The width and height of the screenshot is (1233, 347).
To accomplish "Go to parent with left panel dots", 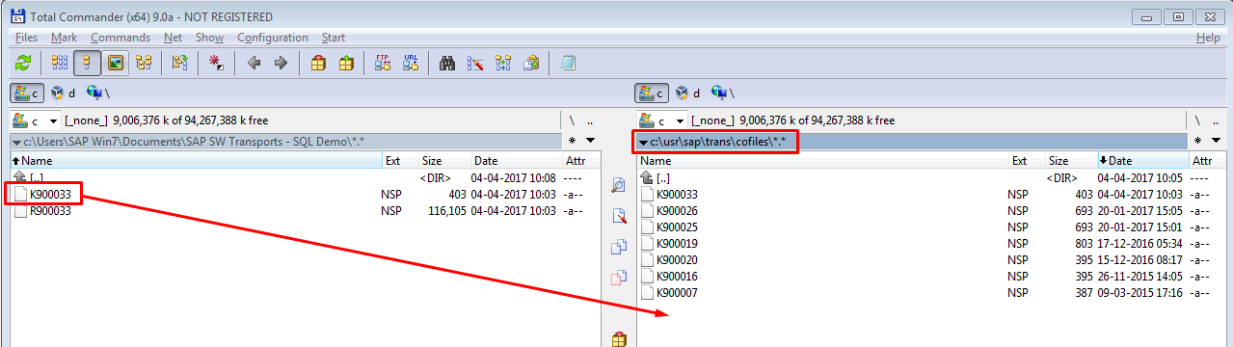I will tap(591, 120).
